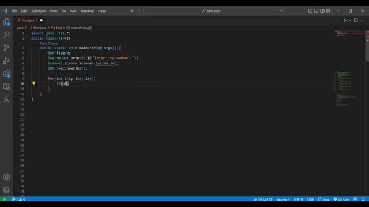This screenshot has width=369, height=207.
Task: Click the unsaved dot on first.java tab
Action: pos(42,21)
